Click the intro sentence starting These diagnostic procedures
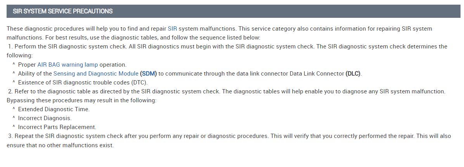Viewport: 464px width, 167px height. pos(85,29)
